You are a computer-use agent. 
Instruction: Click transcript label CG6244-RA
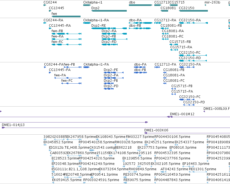(x=54, y=20)
